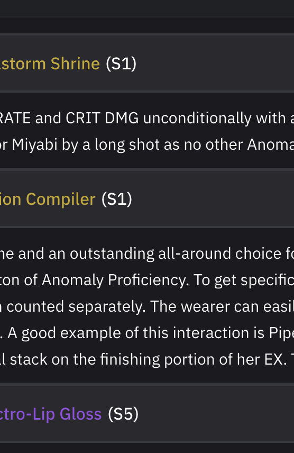
Task: Click the line about 'finishing portion of her EX'
Action: (x=147, y=359)
